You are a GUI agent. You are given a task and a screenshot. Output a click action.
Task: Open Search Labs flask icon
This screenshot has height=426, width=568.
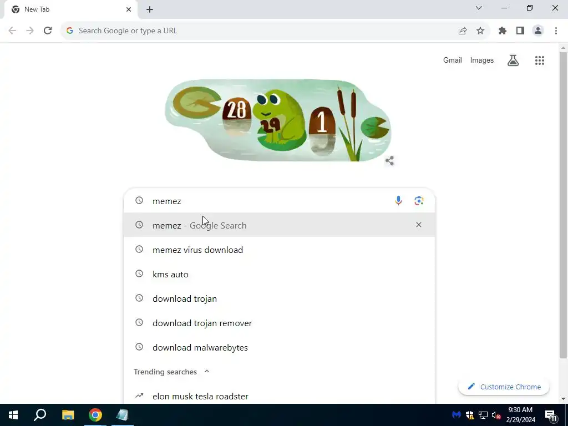pyautogui.click(x=513, y=60)
